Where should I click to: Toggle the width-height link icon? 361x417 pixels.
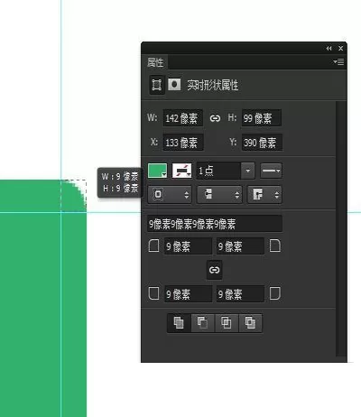215,118
